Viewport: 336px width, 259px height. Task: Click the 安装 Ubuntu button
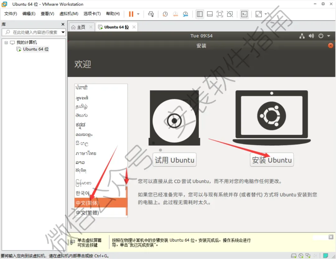click(x=272, y=160)
